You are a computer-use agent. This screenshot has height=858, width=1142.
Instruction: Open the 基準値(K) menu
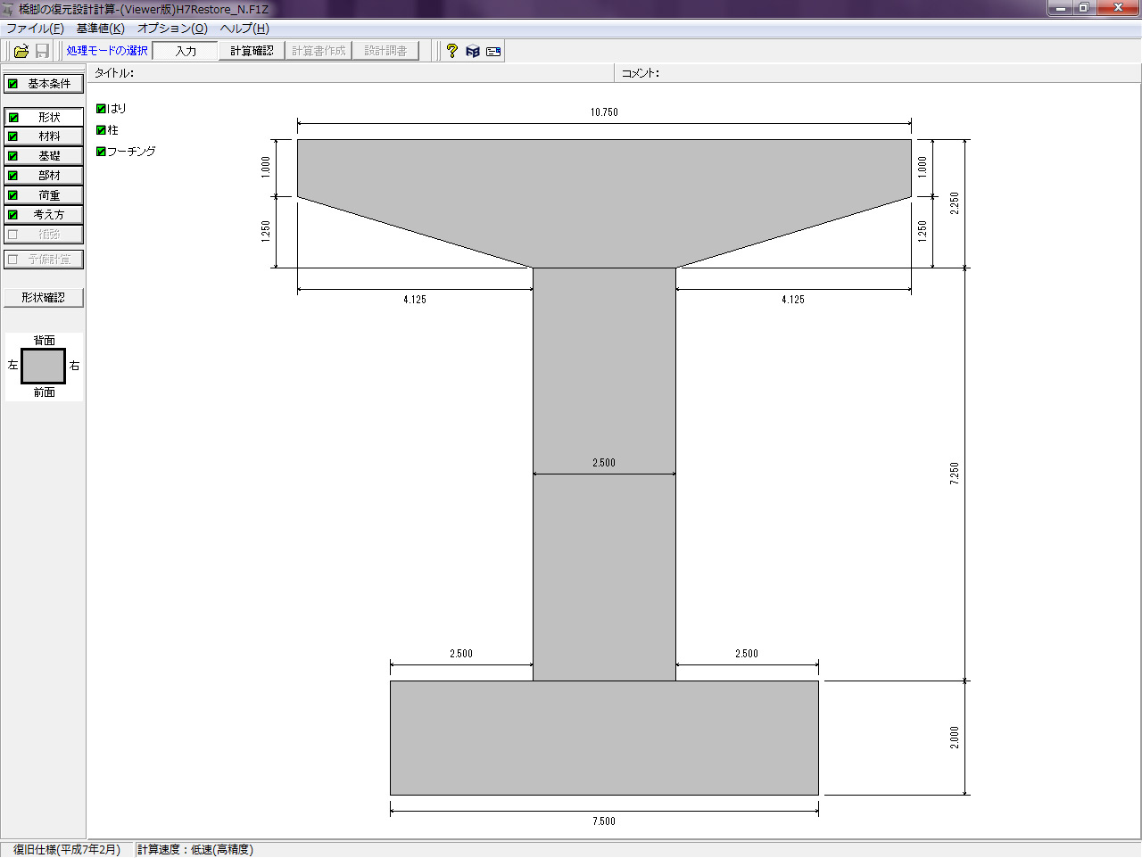(100, 29)
